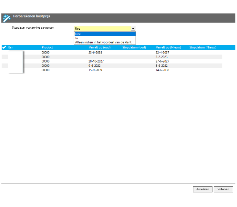Image resolution: width=237 pixels, height=207 pixels.
Task: Click the magic wand icon in header
Action: pos(6,18)
